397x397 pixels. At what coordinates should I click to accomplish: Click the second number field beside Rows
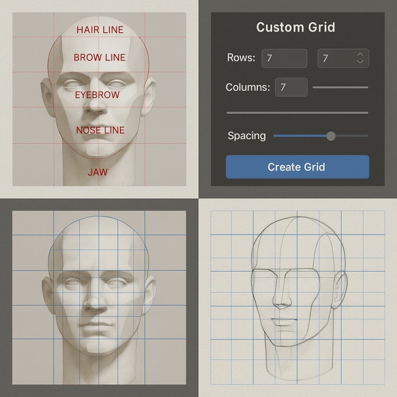(335, 58)
